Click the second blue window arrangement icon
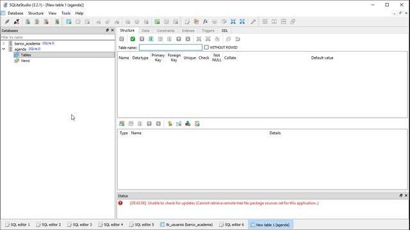410x230 pixels. coord(242,22)
